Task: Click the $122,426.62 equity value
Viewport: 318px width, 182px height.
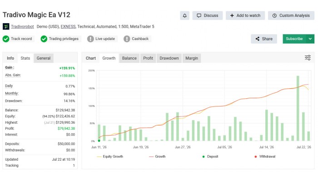Action: coord(65,116)
